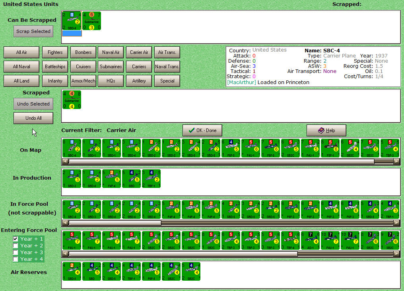Image resolution: width=404 pixels, height=291 pixels.
Task: Show All Land units
Action: click(21, 81)
